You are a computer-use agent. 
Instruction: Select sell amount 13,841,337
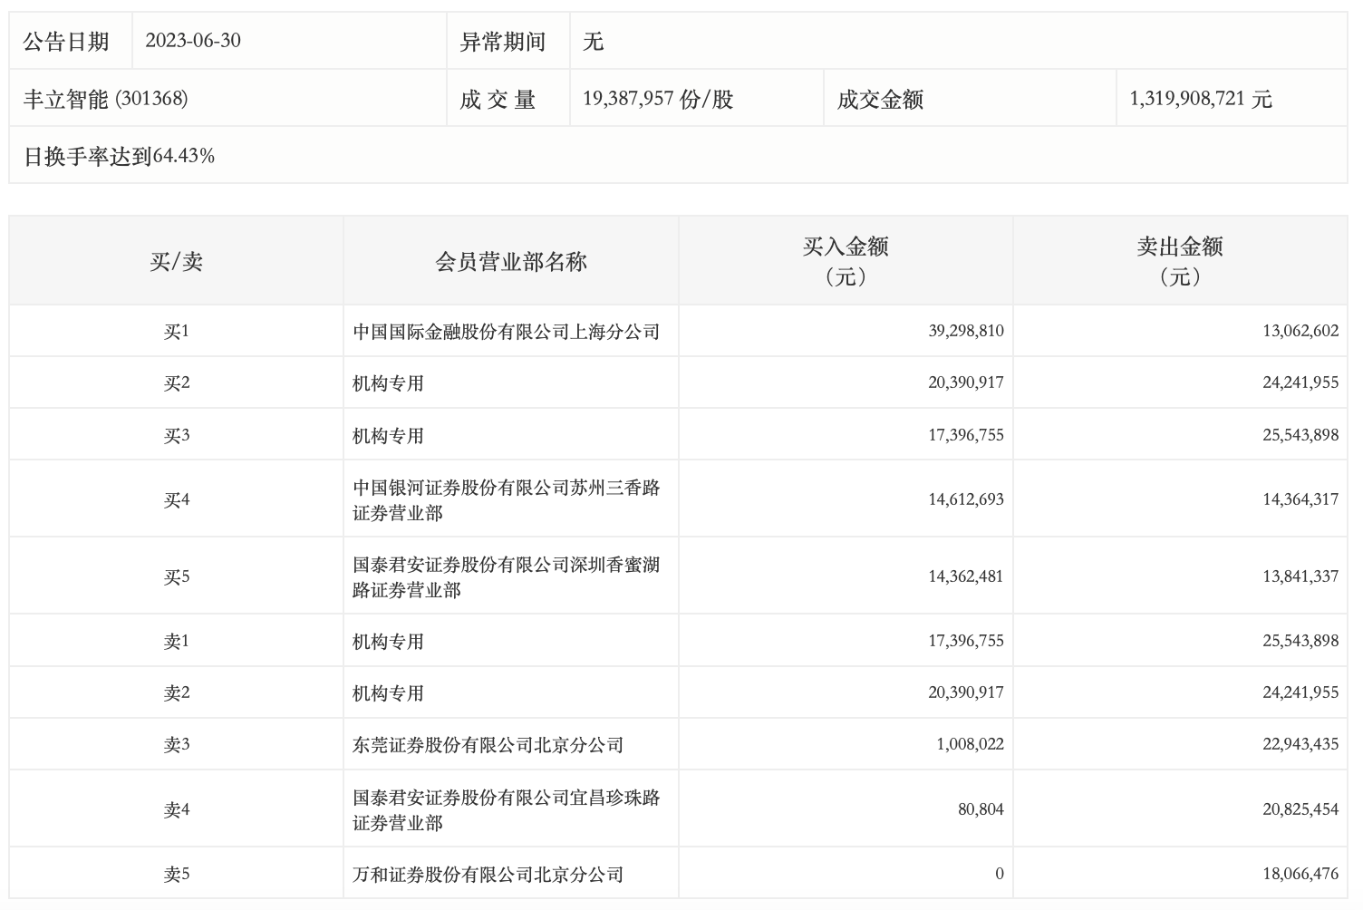point(1300,576)
